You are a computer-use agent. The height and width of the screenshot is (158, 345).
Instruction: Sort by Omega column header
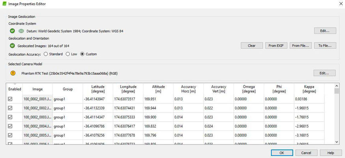point(249,89)
